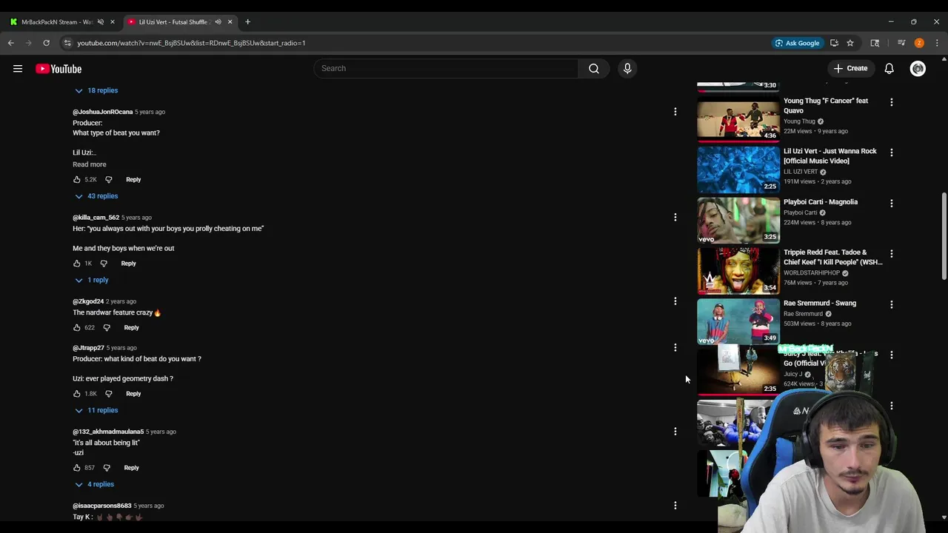Expand comment with Read more
The width and height of the screenshot is (948, 533).
click(x=90, y=164)
